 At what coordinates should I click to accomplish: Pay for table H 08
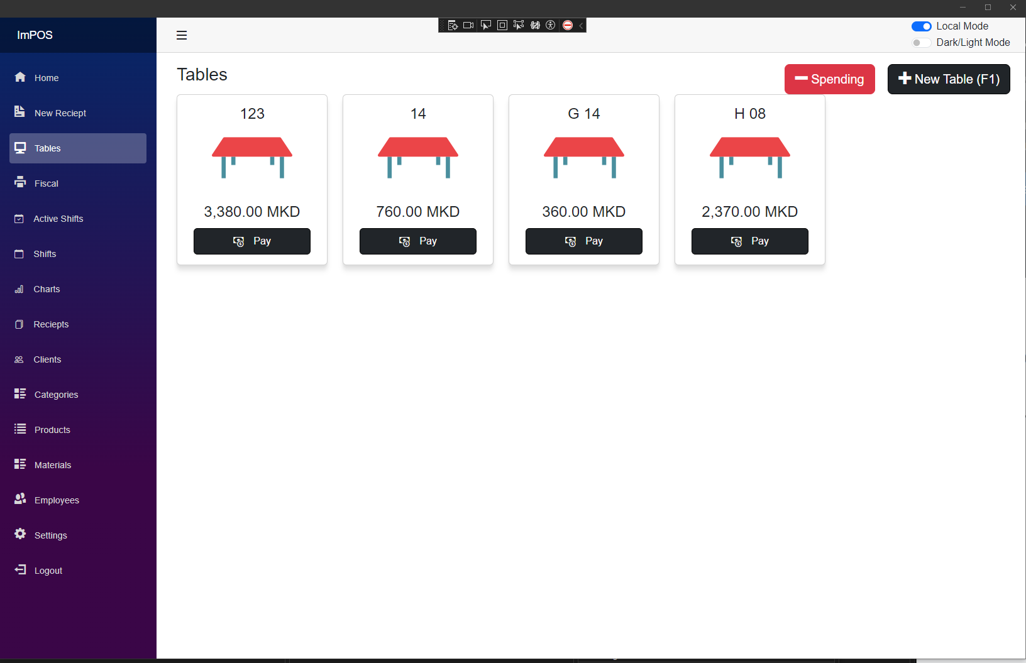pos(750,241)
